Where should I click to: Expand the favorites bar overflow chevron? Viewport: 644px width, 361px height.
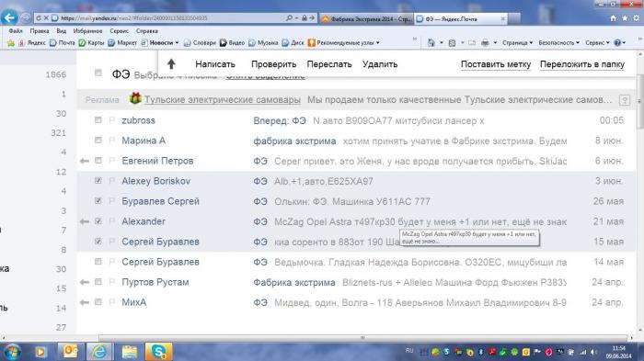point(414,39)
